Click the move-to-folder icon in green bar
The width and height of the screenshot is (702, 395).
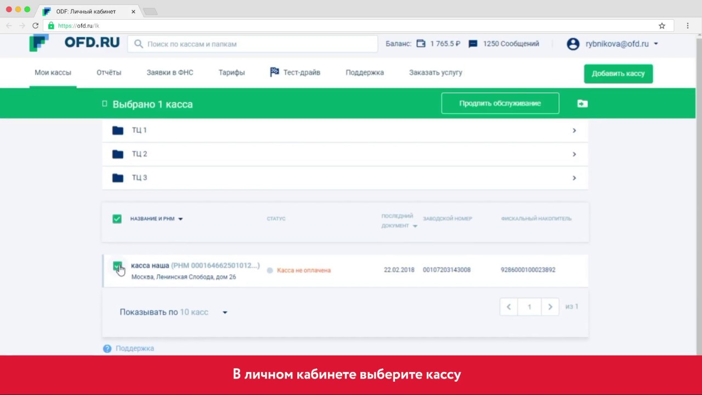[582, 103]
